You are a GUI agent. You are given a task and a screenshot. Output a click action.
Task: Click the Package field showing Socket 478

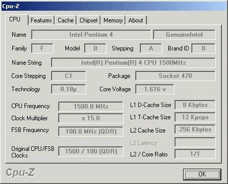pos(175,76)
